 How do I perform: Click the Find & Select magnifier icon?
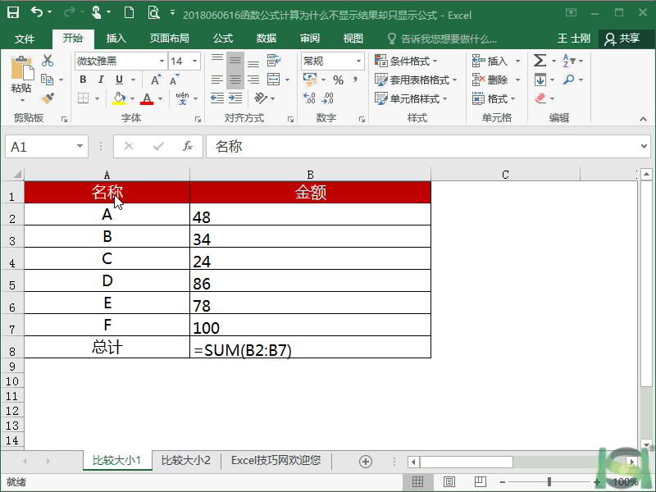[x=568, y=79]
